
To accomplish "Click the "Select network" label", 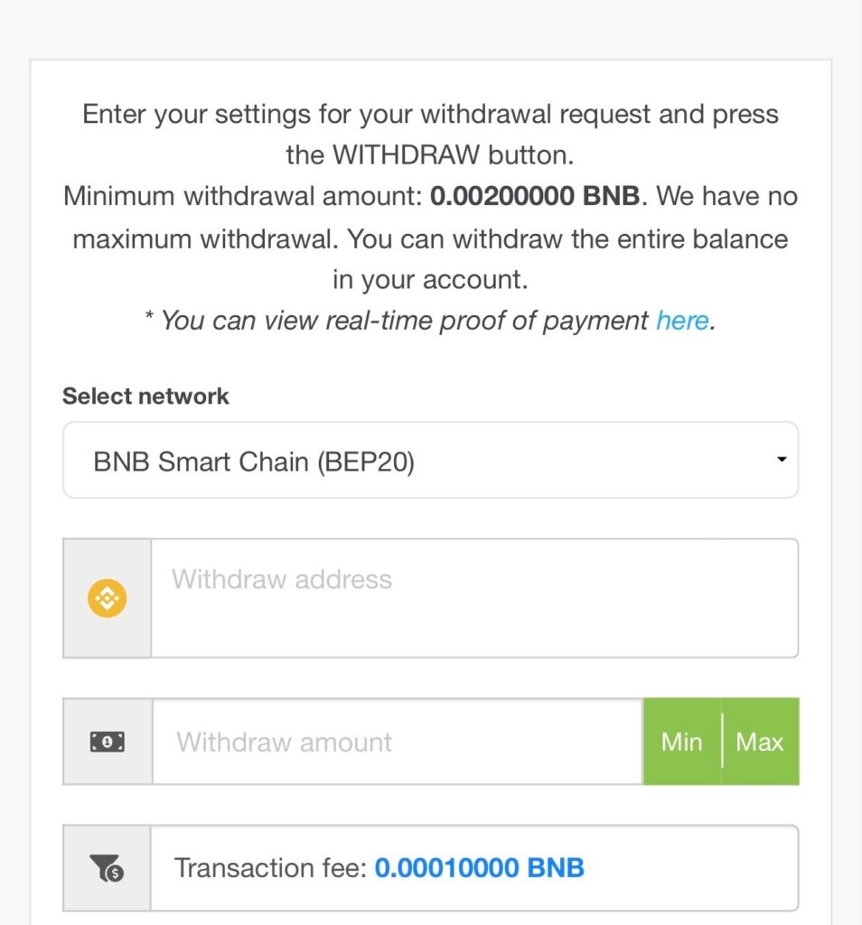I will tap(145, 396).
